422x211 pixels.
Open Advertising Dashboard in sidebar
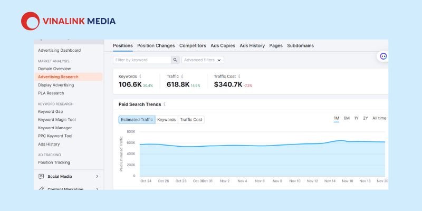(59, 50)
